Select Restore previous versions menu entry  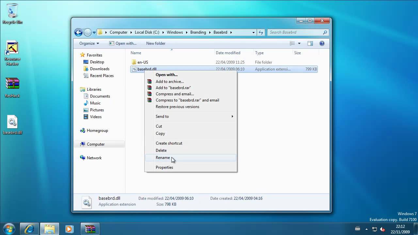(x=190, y=107)
